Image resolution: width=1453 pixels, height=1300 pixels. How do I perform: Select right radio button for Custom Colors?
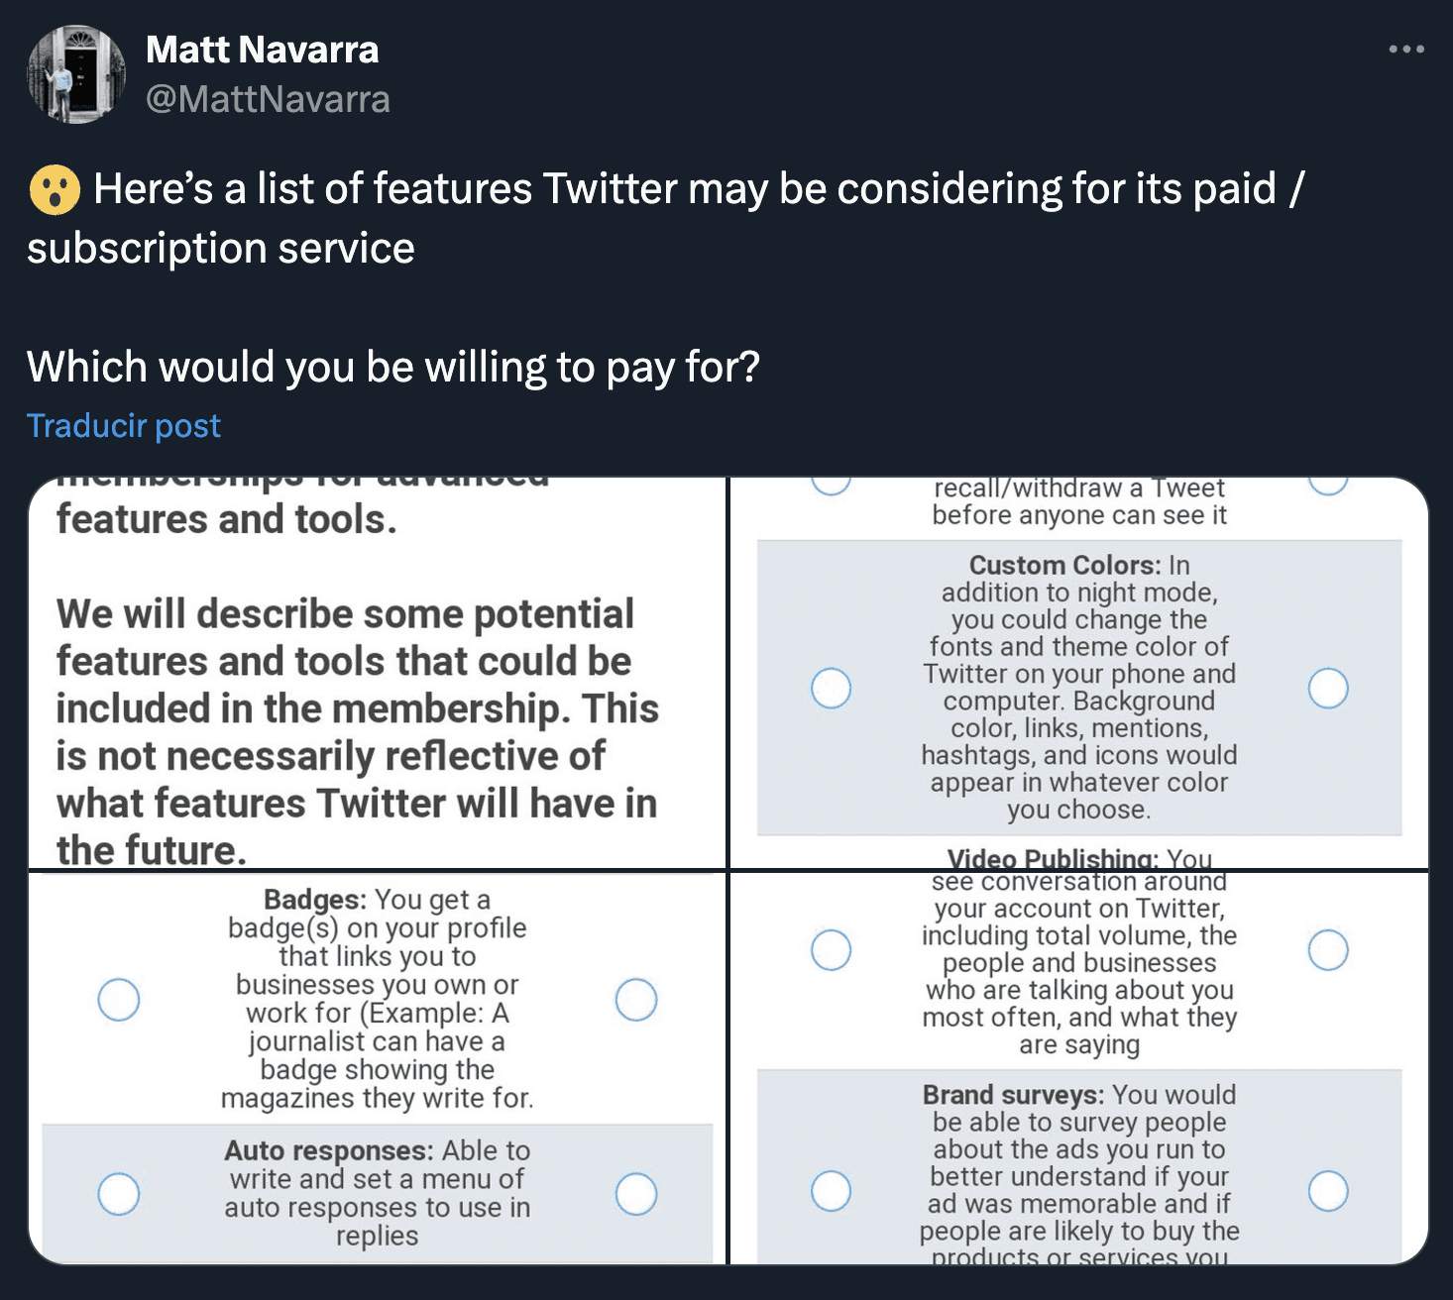pyautogui.click(x=1328, y=688)
